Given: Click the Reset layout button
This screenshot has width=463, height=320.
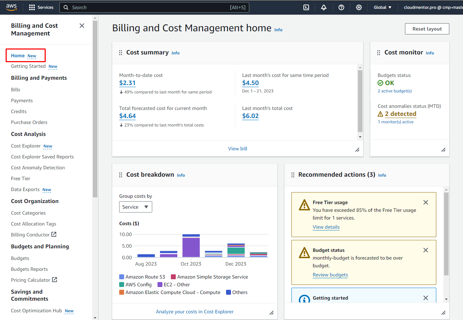Looking at the screenshot, I should (427, 29).
